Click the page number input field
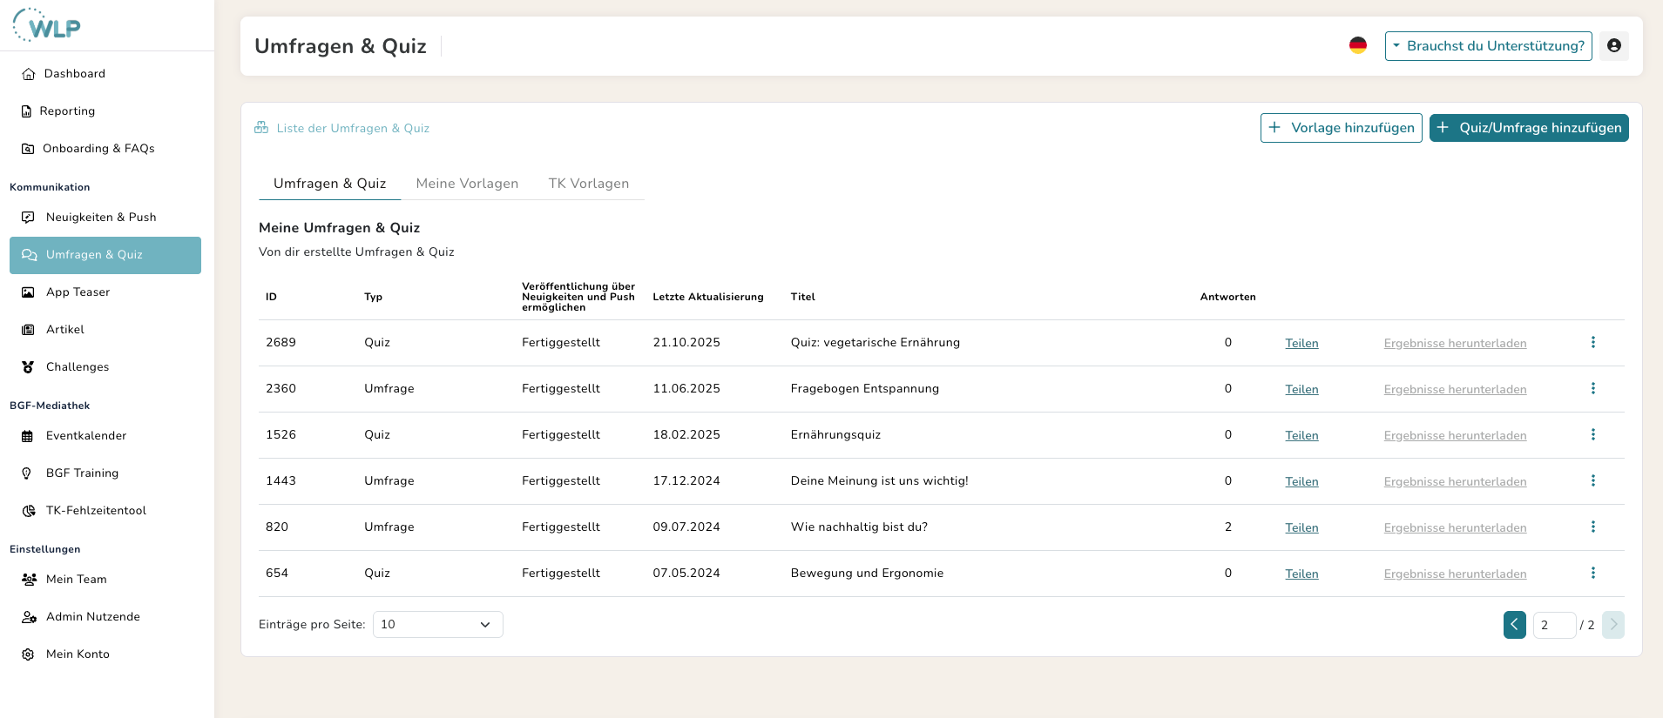This screenshot has height=718, width=1663. [1553, 625]
